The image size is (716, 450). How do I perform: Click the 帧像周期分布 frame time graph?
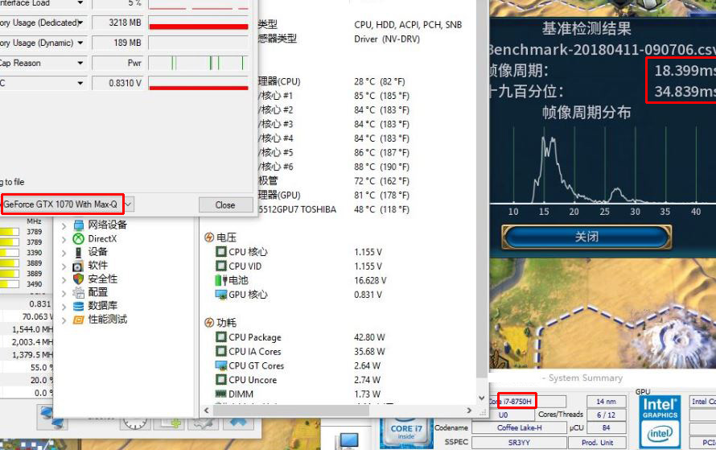pos(603,167)
